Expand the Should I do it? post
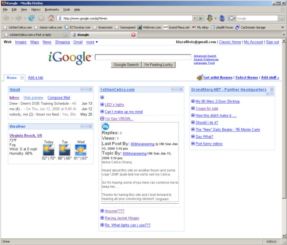The width and height of the screenshot is (287, 245). [193, 122]
